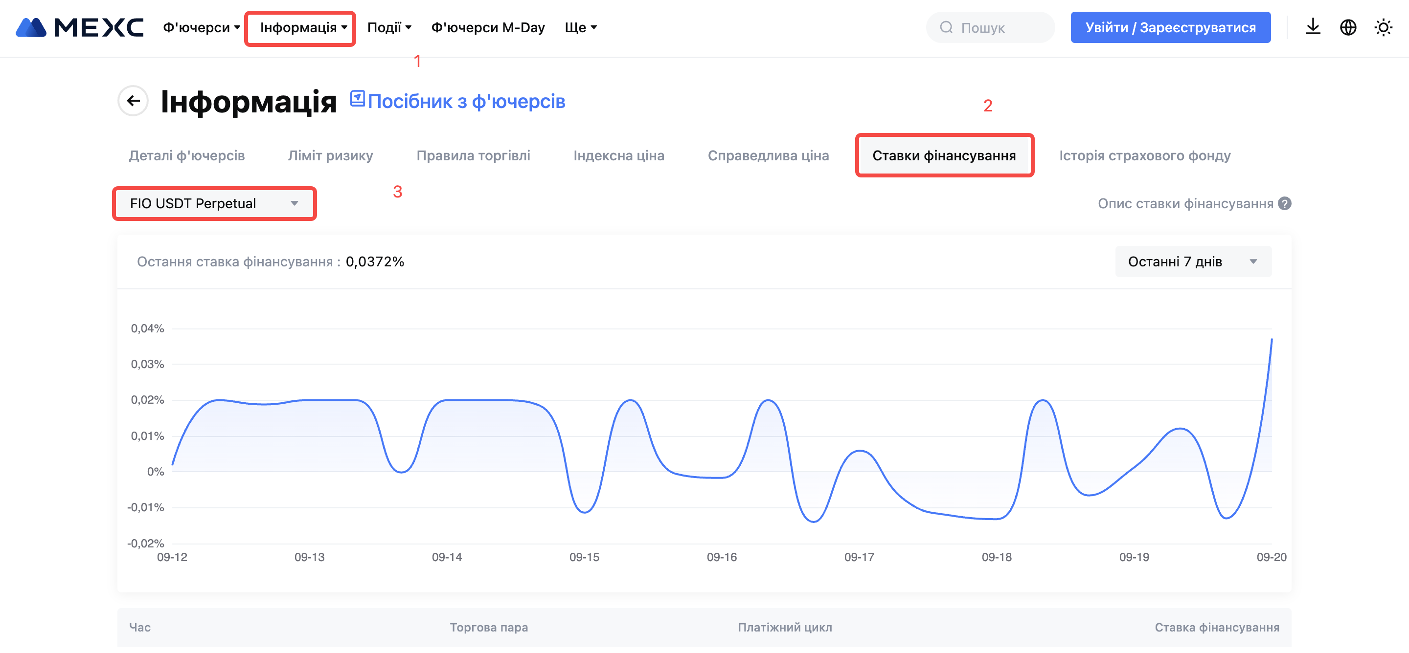The image size is (1409, 653).
Task: Expand the Останні 7 днів period dropdown
Action: (1193, 262)
